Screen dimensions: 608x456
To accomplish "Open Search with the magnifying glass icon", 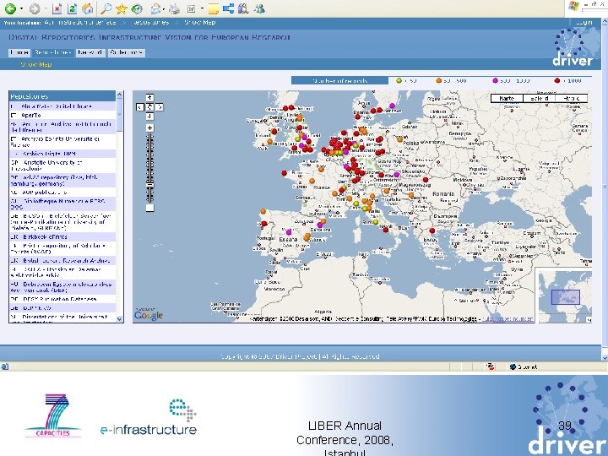I will click(x=106, y=8).
